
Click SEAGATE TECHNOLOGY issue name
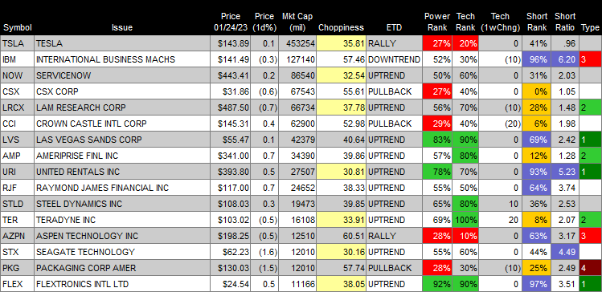[85, 252]
